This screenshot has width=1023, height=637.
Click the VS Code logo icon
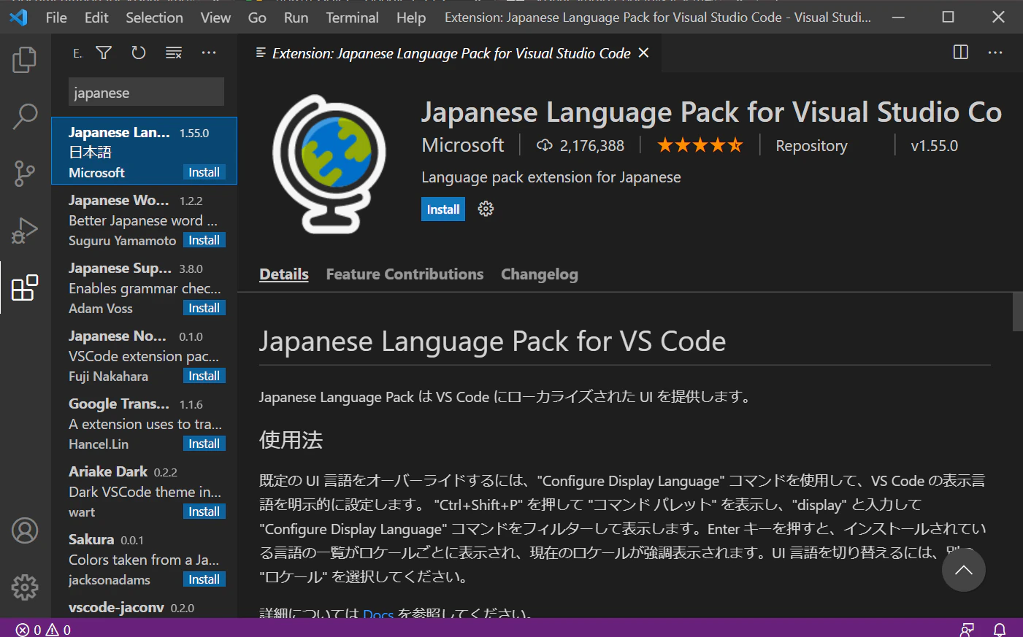18,18
